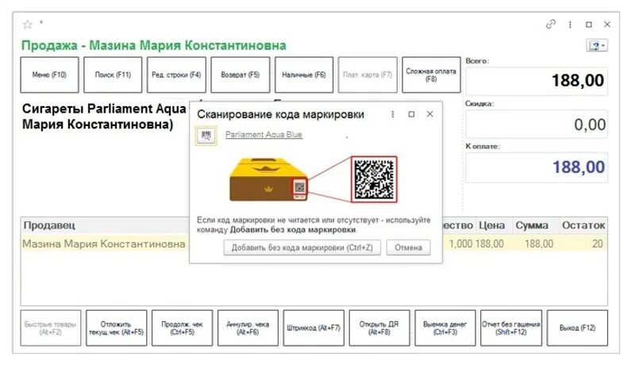Choose Плат. карта (F7) payment
The height and width of the screenshot is (368, 635).
point(368,75)
